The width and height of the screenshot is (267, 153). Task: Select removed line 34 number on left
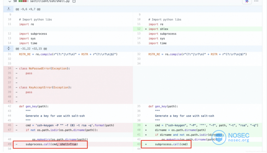pyautogui.click(x=9, y=68)
